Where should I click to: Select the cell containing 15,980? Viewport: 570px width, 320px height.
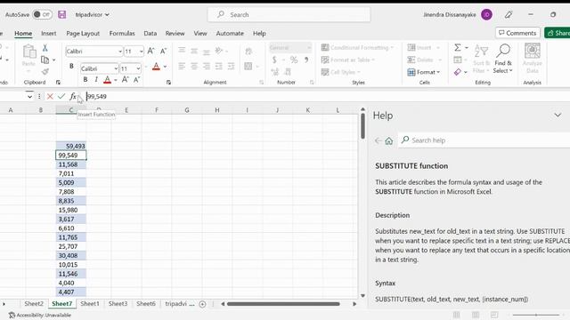coord(71,210)
